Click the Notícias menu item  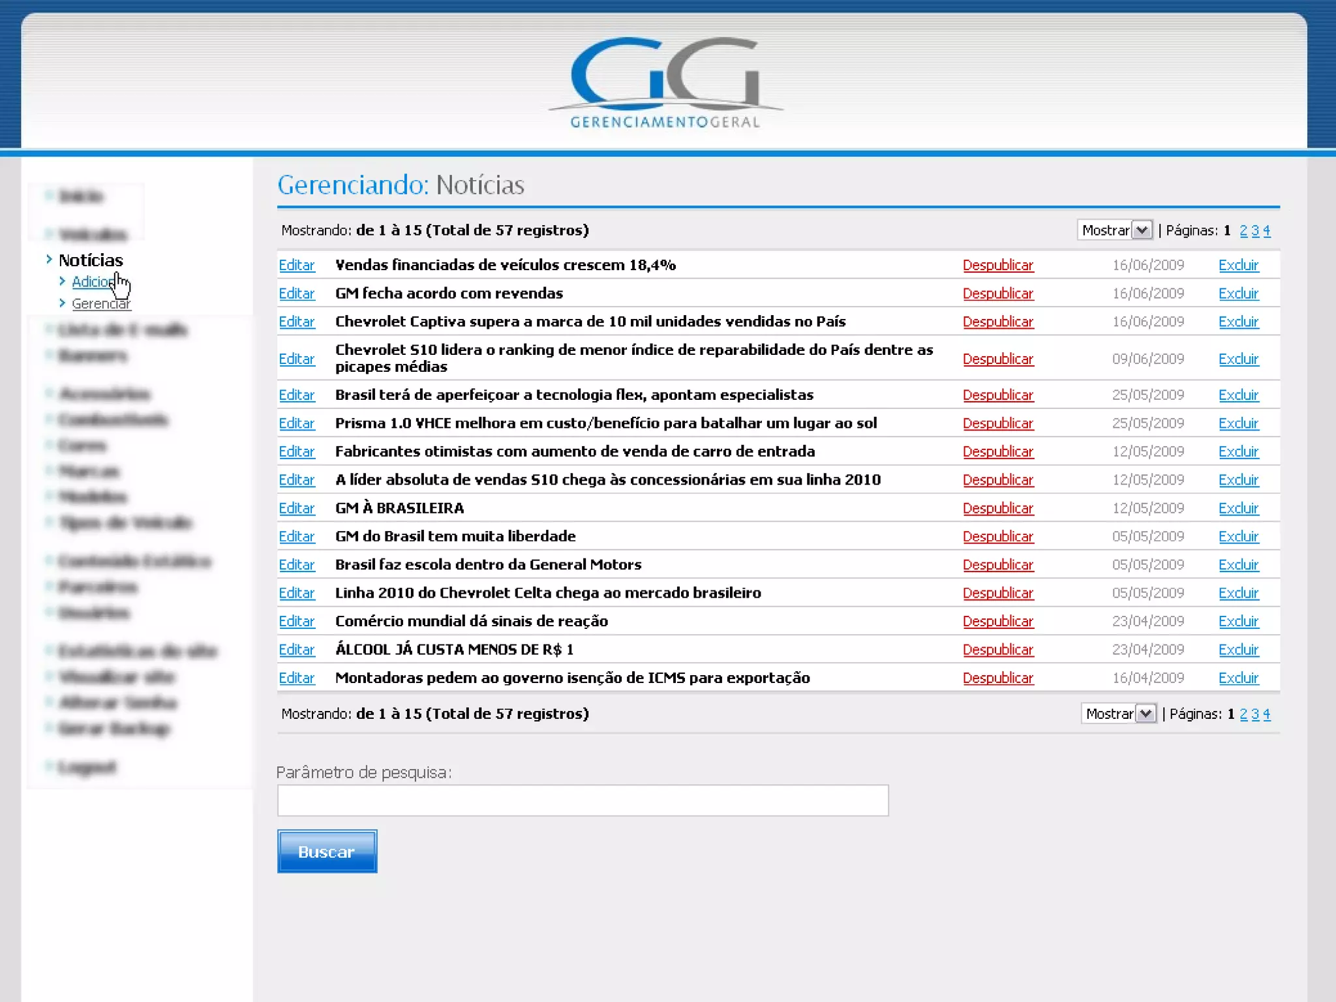91,260
